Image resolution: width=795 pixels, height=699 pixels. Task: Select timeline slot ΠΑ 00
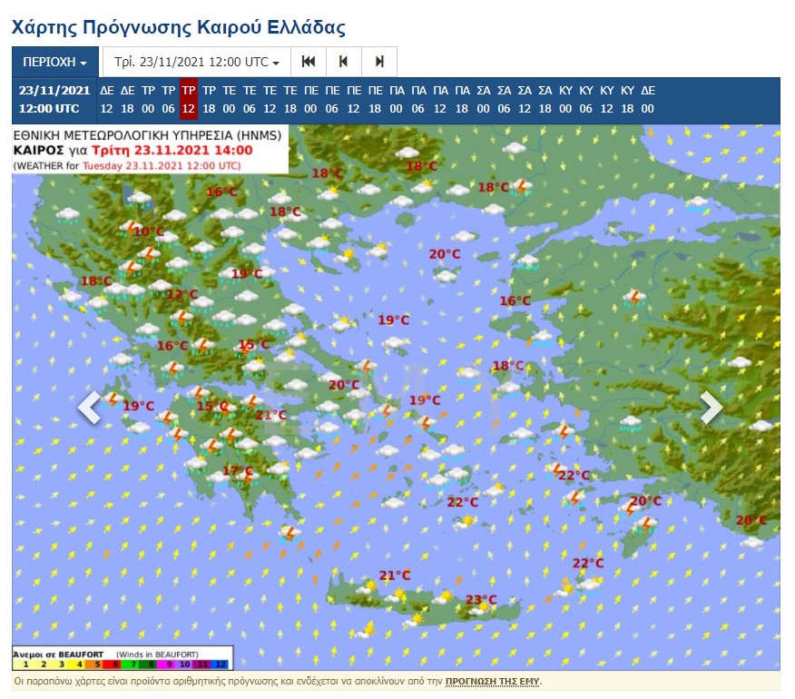point(397,100)
